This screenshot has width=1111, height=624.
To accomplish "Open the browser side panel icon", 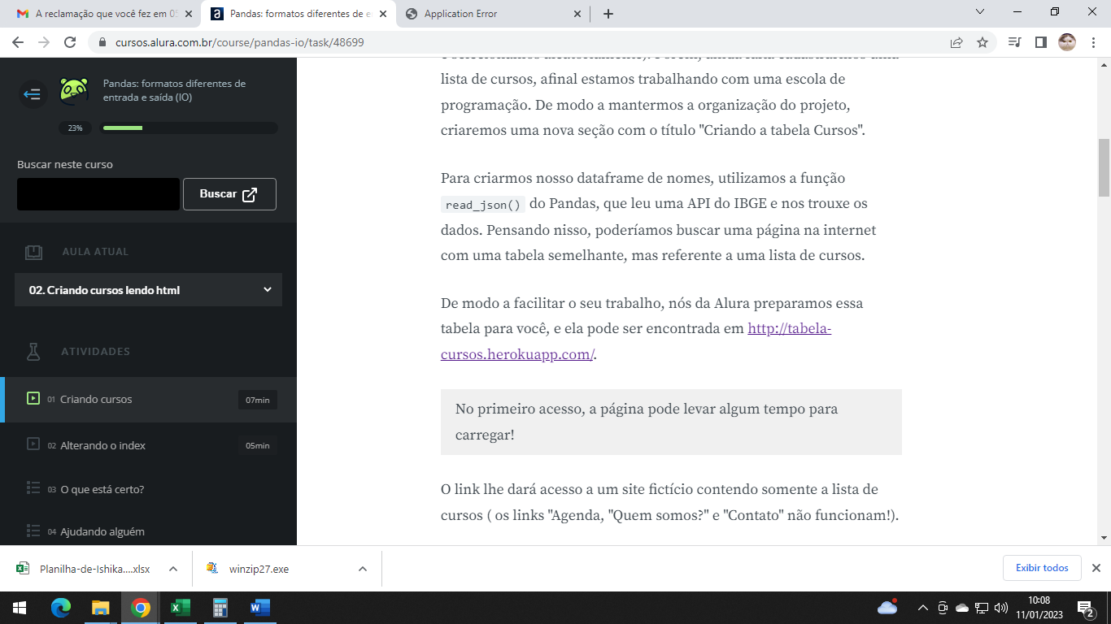I will [x=1040, y=42].
